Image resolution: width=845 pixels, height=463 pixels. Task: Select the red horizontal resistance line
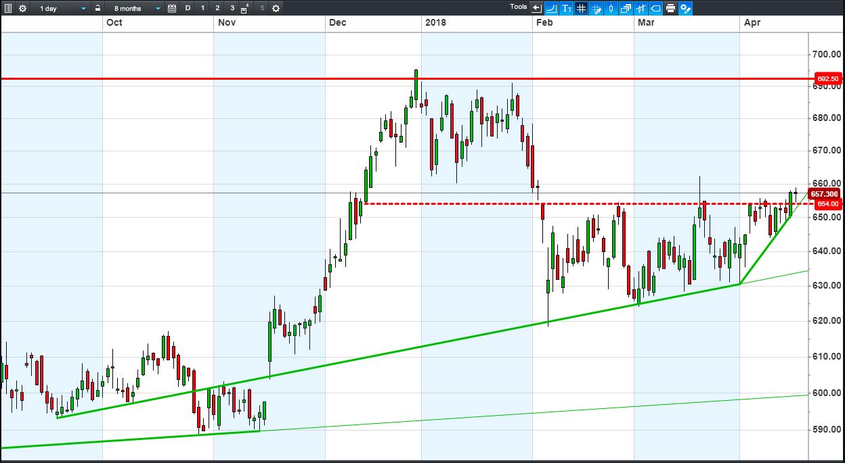pyautogui.click(x=406, y=78)
